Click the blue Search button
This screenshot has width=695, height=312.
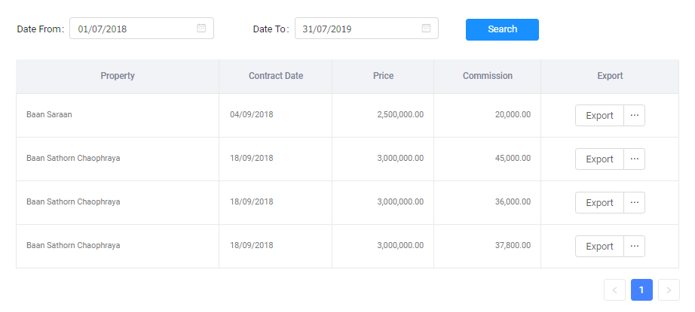point(502,29)
